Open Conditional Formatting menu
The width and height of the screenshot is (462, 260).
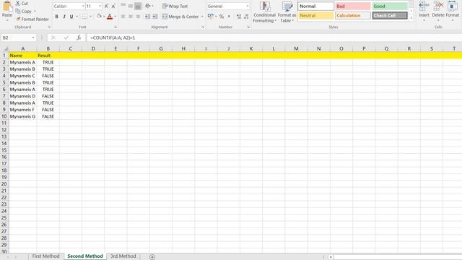(x=264, y=12)
